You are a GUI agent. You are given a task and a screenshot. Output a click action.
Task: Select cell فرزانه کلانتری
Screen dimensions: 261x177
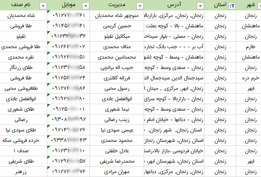tap(117, 78)
